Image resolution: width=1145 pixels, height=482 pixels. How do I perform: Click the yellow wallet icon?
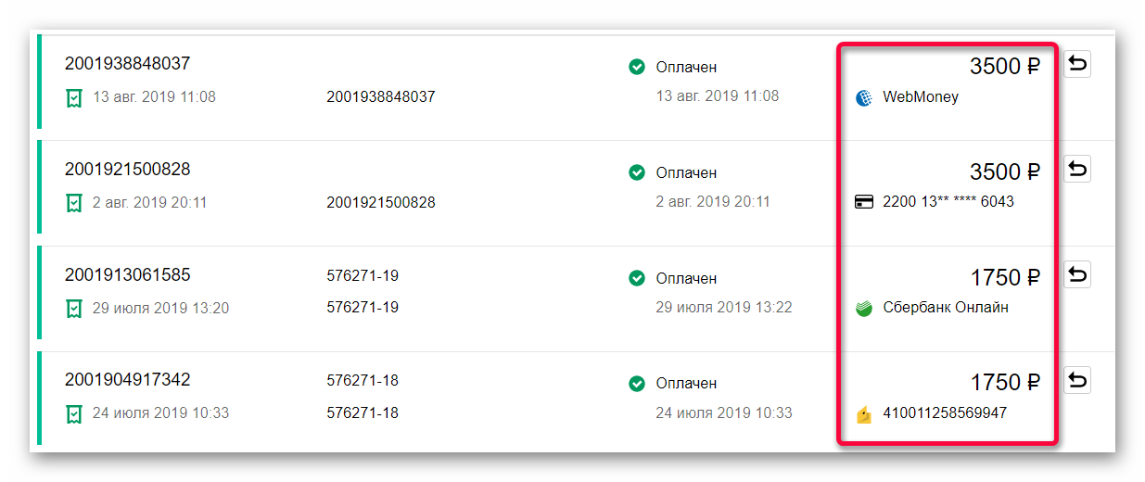point(864,414)
